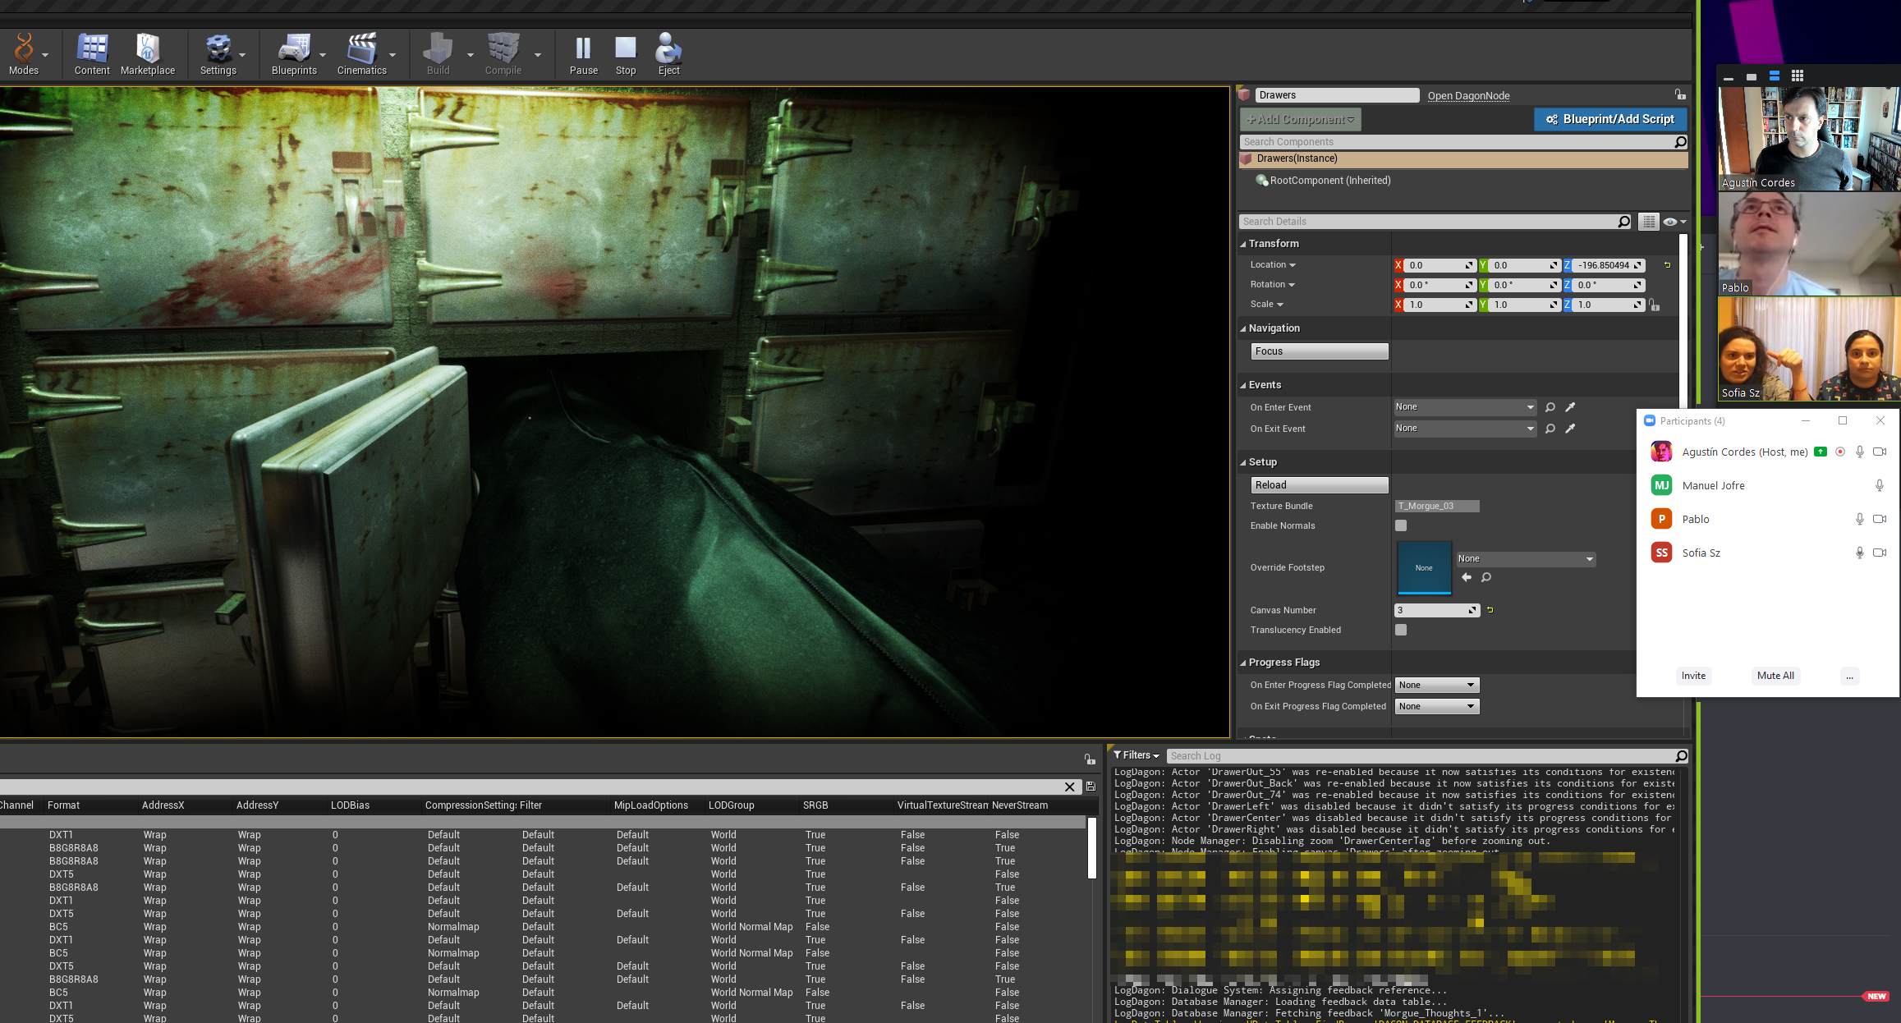
Task: Open On Enter Progress Flag Completed dropdown
Action: point(1437,685)
